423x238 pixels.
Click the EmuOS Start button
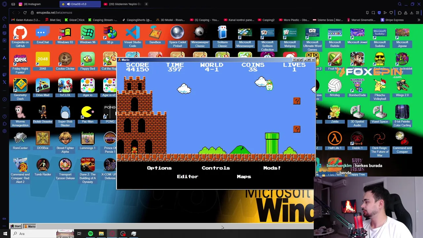click(x=16, y=226)
